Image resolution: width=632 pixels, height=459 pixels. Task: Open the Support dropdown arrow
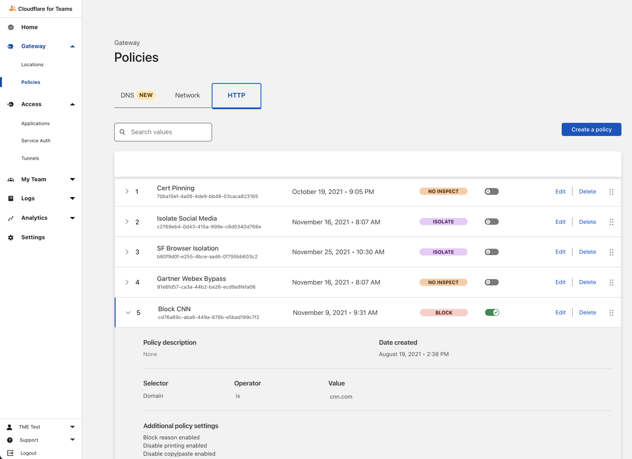coord(72,440)
